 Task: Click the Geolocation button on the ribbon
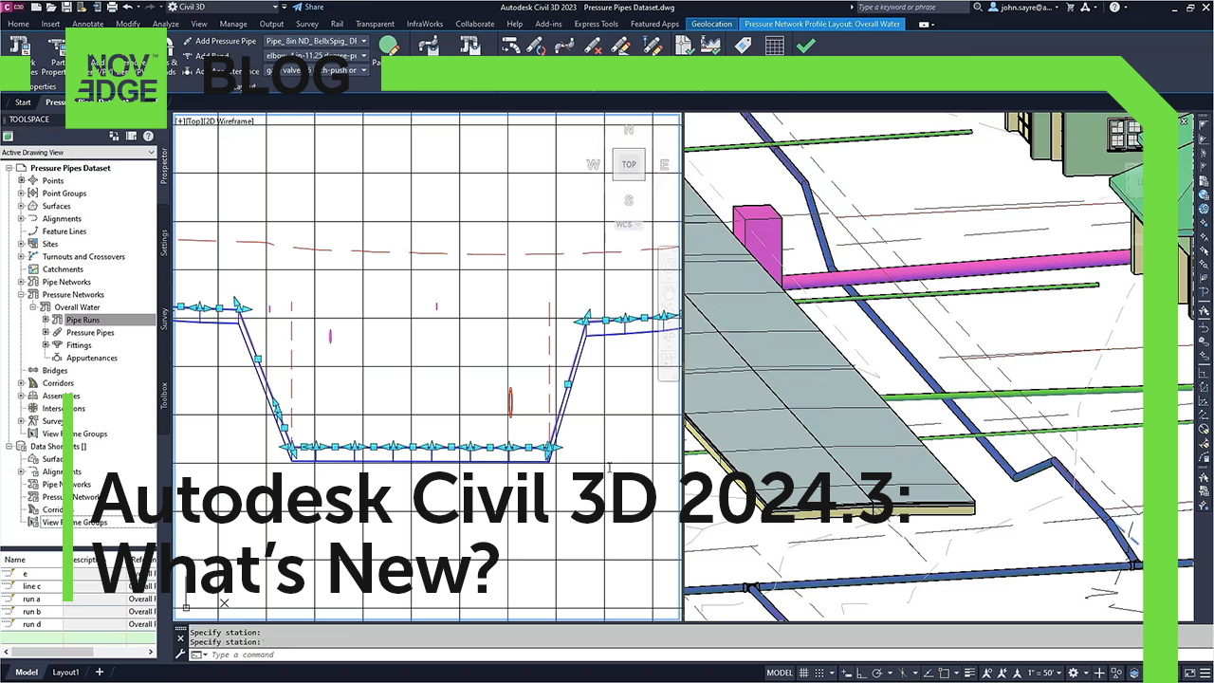click(x=711, y=24)
